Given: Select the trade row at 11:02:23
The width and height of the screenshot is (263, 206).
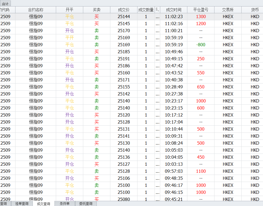Looking at the screenshot, I should point(174,16).
